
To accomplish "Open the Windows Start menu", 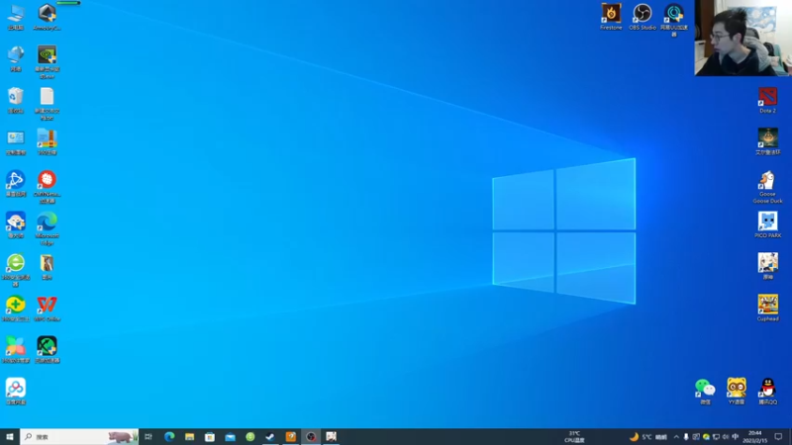I will 10,437.
